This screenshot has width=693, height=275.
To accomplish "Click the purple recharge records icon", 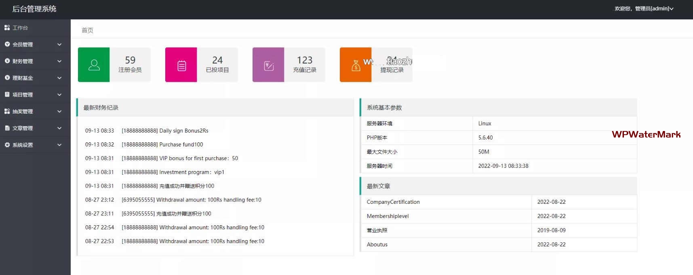I will coord(269,65).
